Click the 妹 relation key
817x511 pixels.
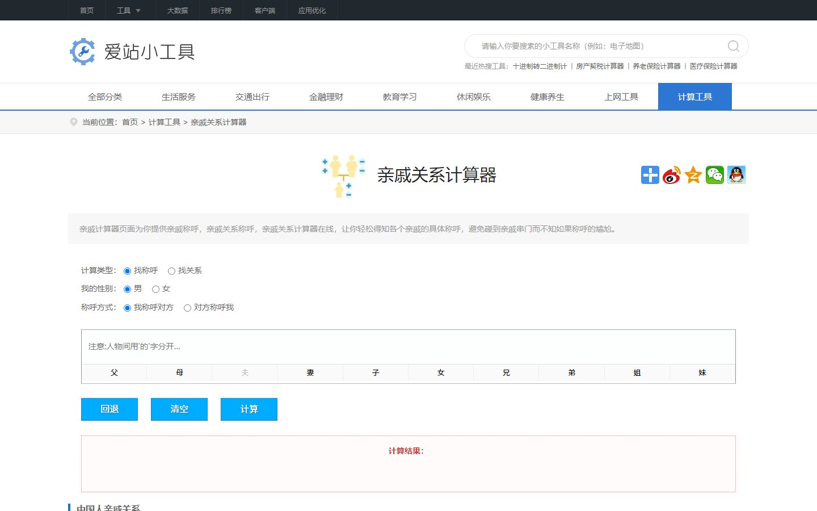(702, 373)
